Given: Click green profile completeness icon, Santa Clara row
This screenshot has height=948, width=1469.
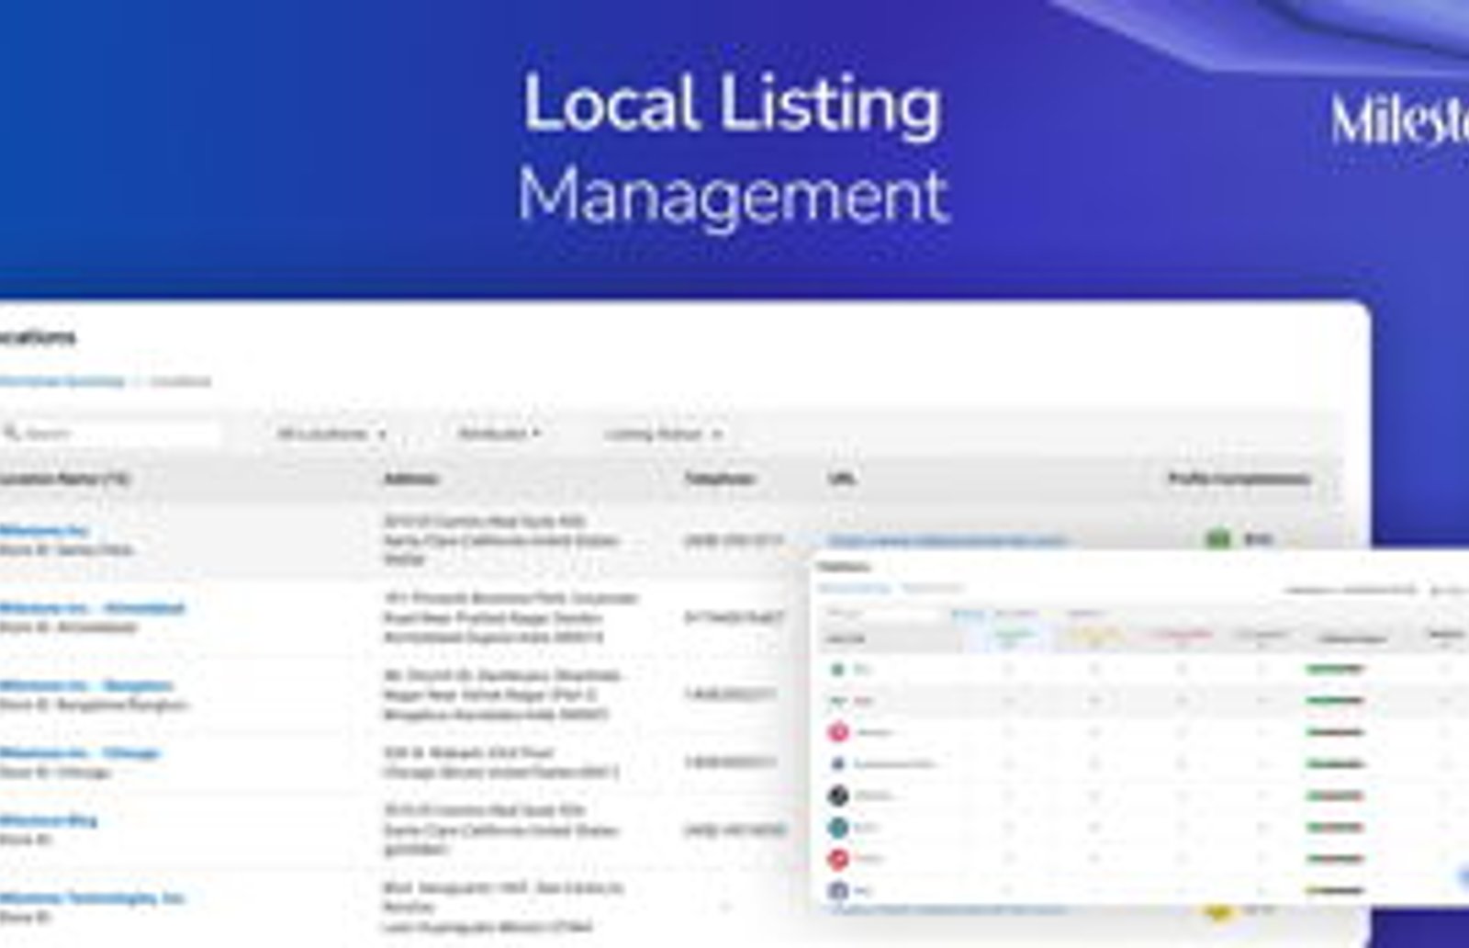Looking at the screenshot, I should coord(1217,538).
